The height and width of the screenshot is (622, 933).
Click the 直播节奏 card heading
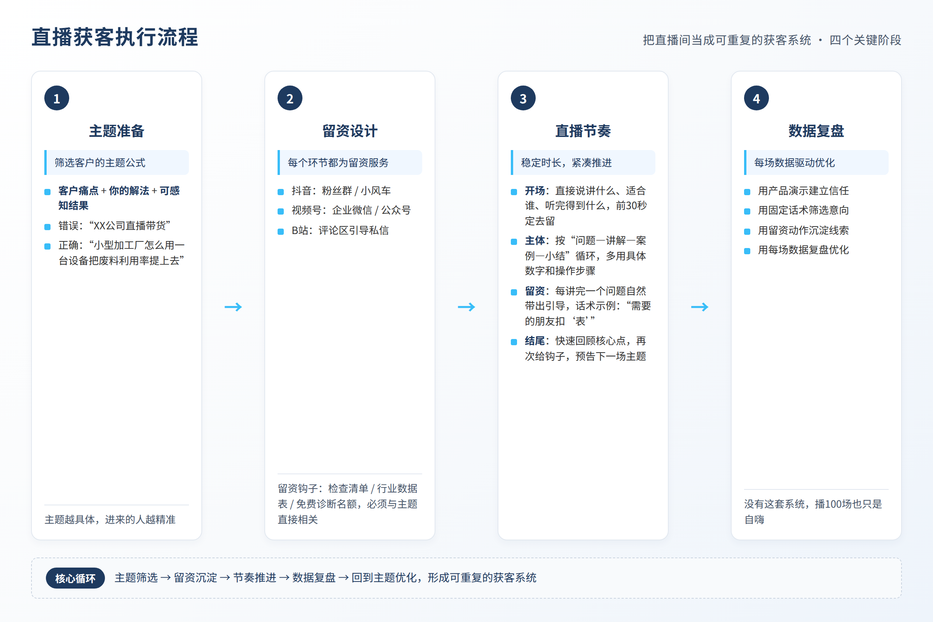tap(583, 131)
